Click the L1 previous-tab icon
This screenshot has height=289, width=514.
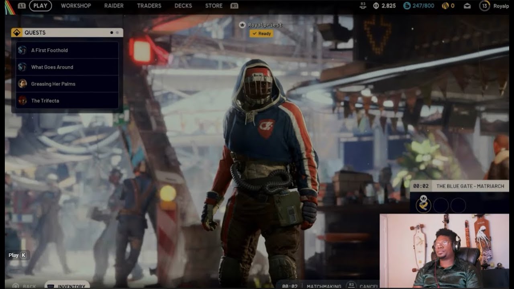pos(22,6)
